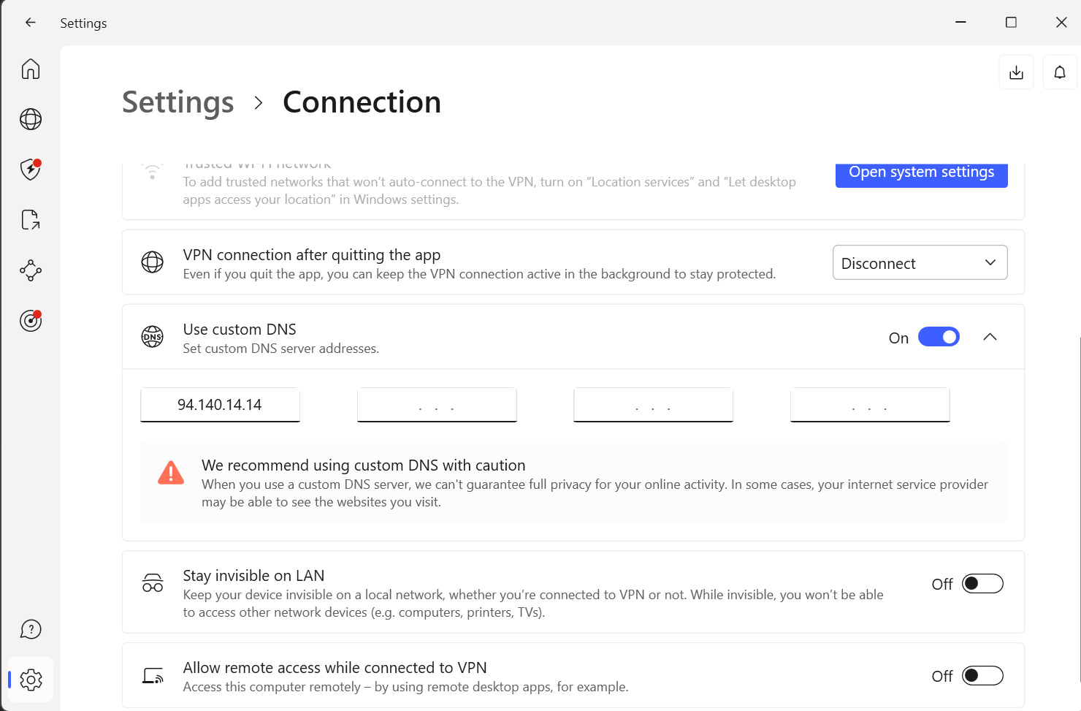The width and height of the screenshot is (1081, 711).
Task: Go back with the back arrow
Action: coord(31,23)
